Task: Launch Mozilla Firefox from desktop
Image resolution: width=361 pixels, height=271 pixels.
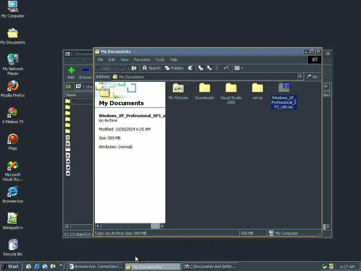Action: (x=13, y=89)
